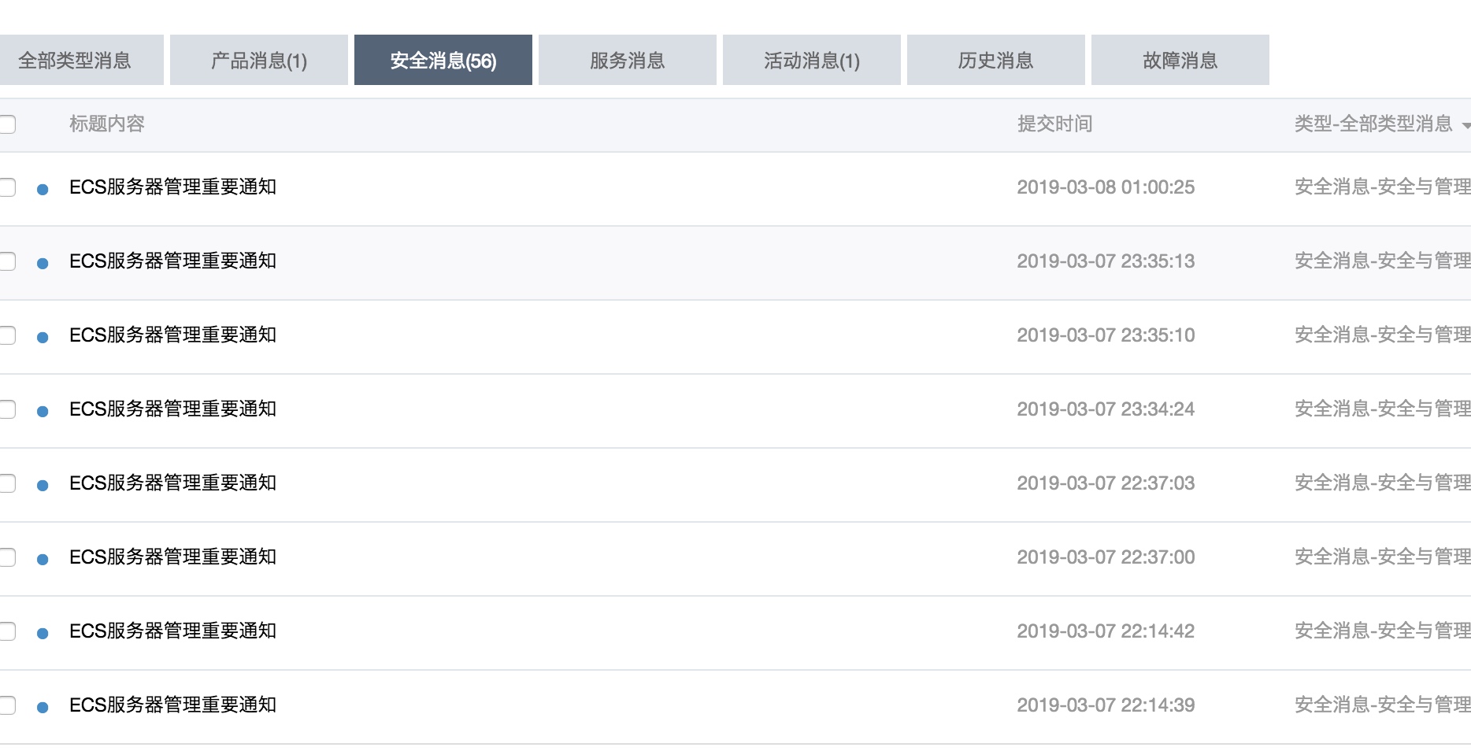Click the 标题内容 column header
Screen dimensions: 1471x751
tap(107, 124)
